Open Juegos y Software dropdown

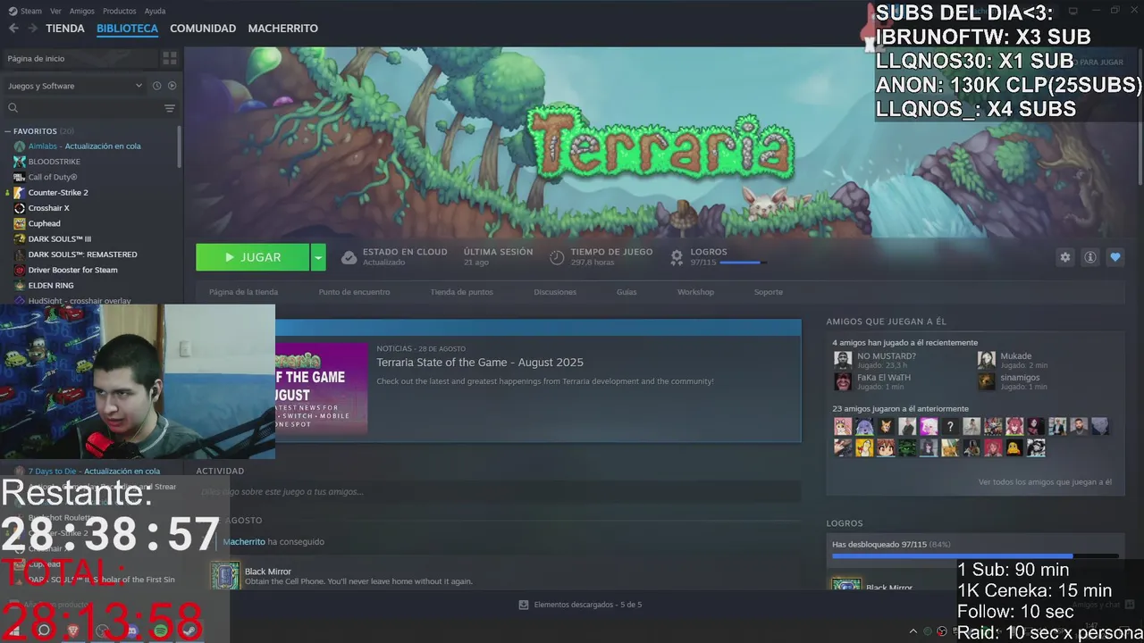point(75,86)
